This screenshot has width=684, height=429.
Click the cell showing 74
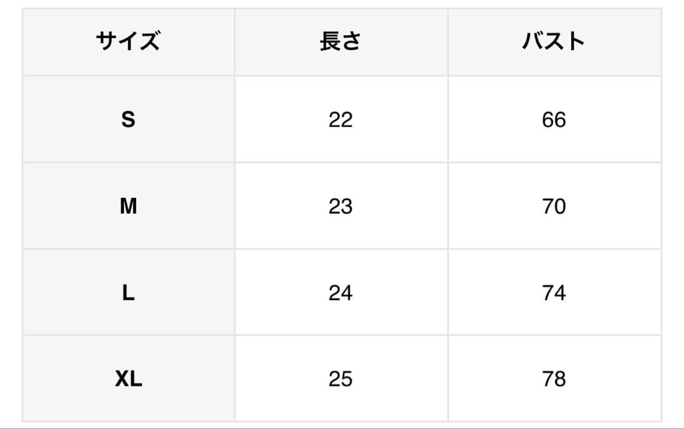click(554, 292)
